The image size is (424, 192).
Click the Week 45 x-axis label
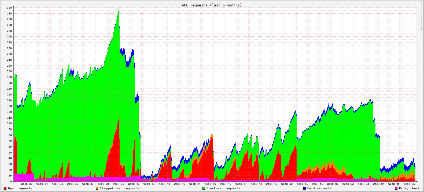[x=210, y=184]
